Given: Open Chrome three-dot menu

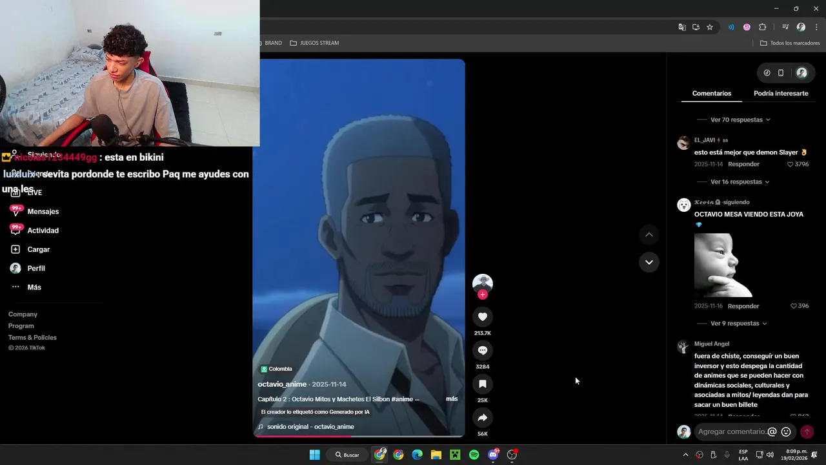Looking at the screenshot, I should pos(816,27).
